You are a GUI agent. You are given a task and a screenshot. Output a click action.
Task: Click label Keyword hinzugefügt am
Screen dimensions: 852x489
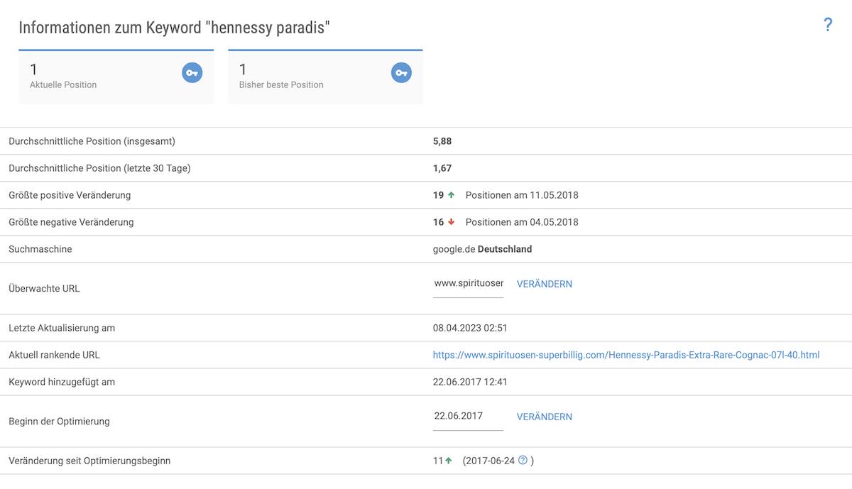[62, 382]
